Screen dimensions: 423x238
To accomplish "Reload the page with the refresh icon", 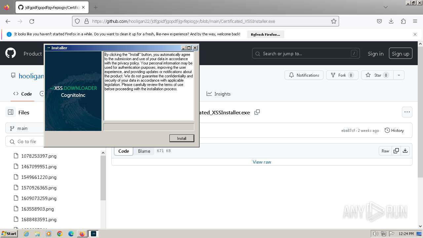I will (x=32, y=21).
